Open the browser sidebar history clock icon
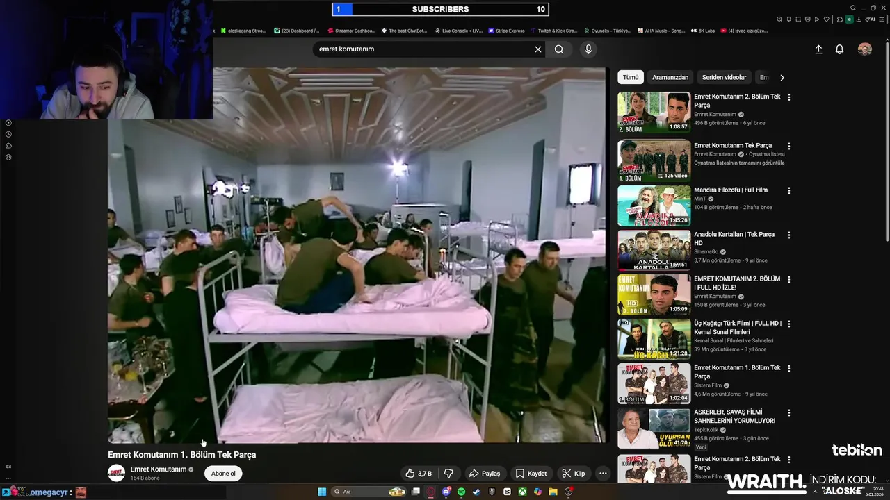890x500 pixels. pos(8,134)
